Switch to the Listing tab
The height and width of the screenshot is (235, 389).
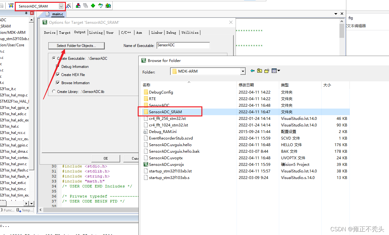click(96, 33)
